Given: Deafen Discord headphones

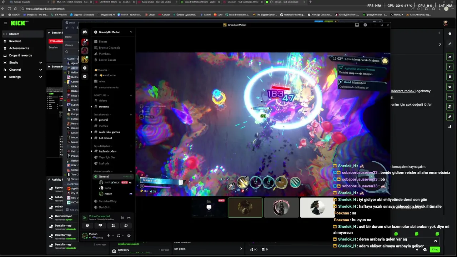Looking at the screenshot, I should pyautogui.click(x=119, y=236).
